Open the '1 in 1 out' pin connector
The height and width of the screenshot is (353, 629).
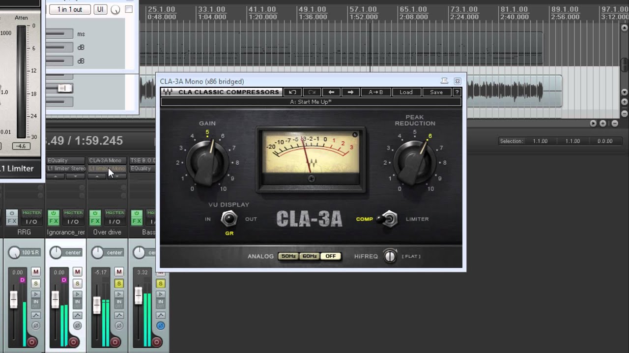pyautogui.click(x=70, y=9)
